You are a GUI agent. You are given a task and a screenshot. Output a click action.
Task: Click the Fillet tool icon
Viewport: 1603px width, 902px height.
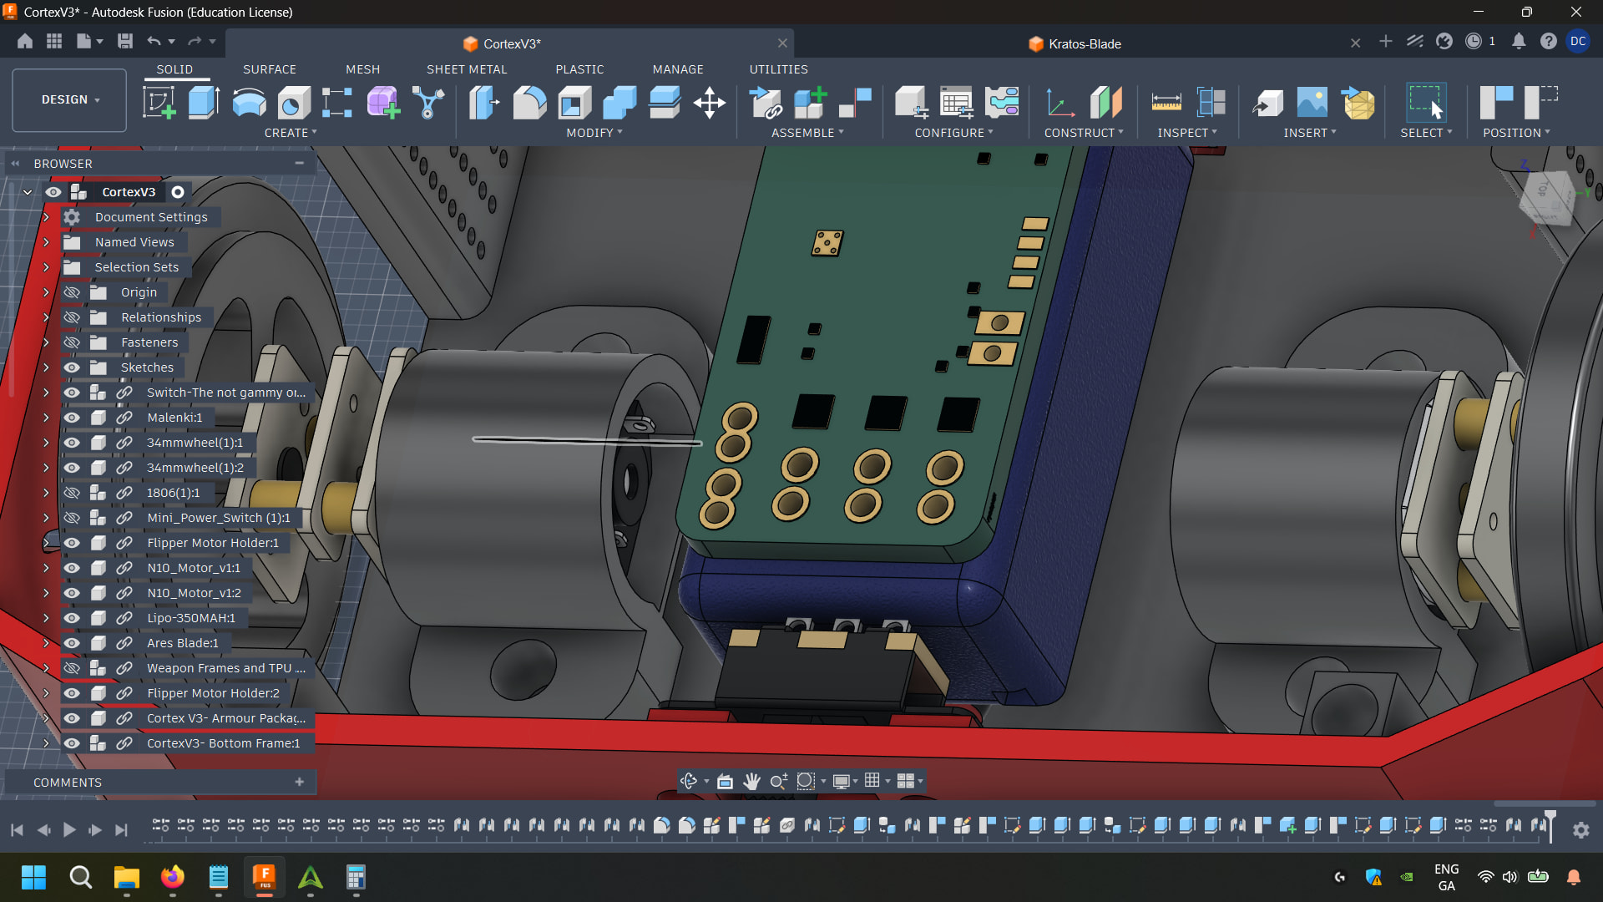point(529,103)
